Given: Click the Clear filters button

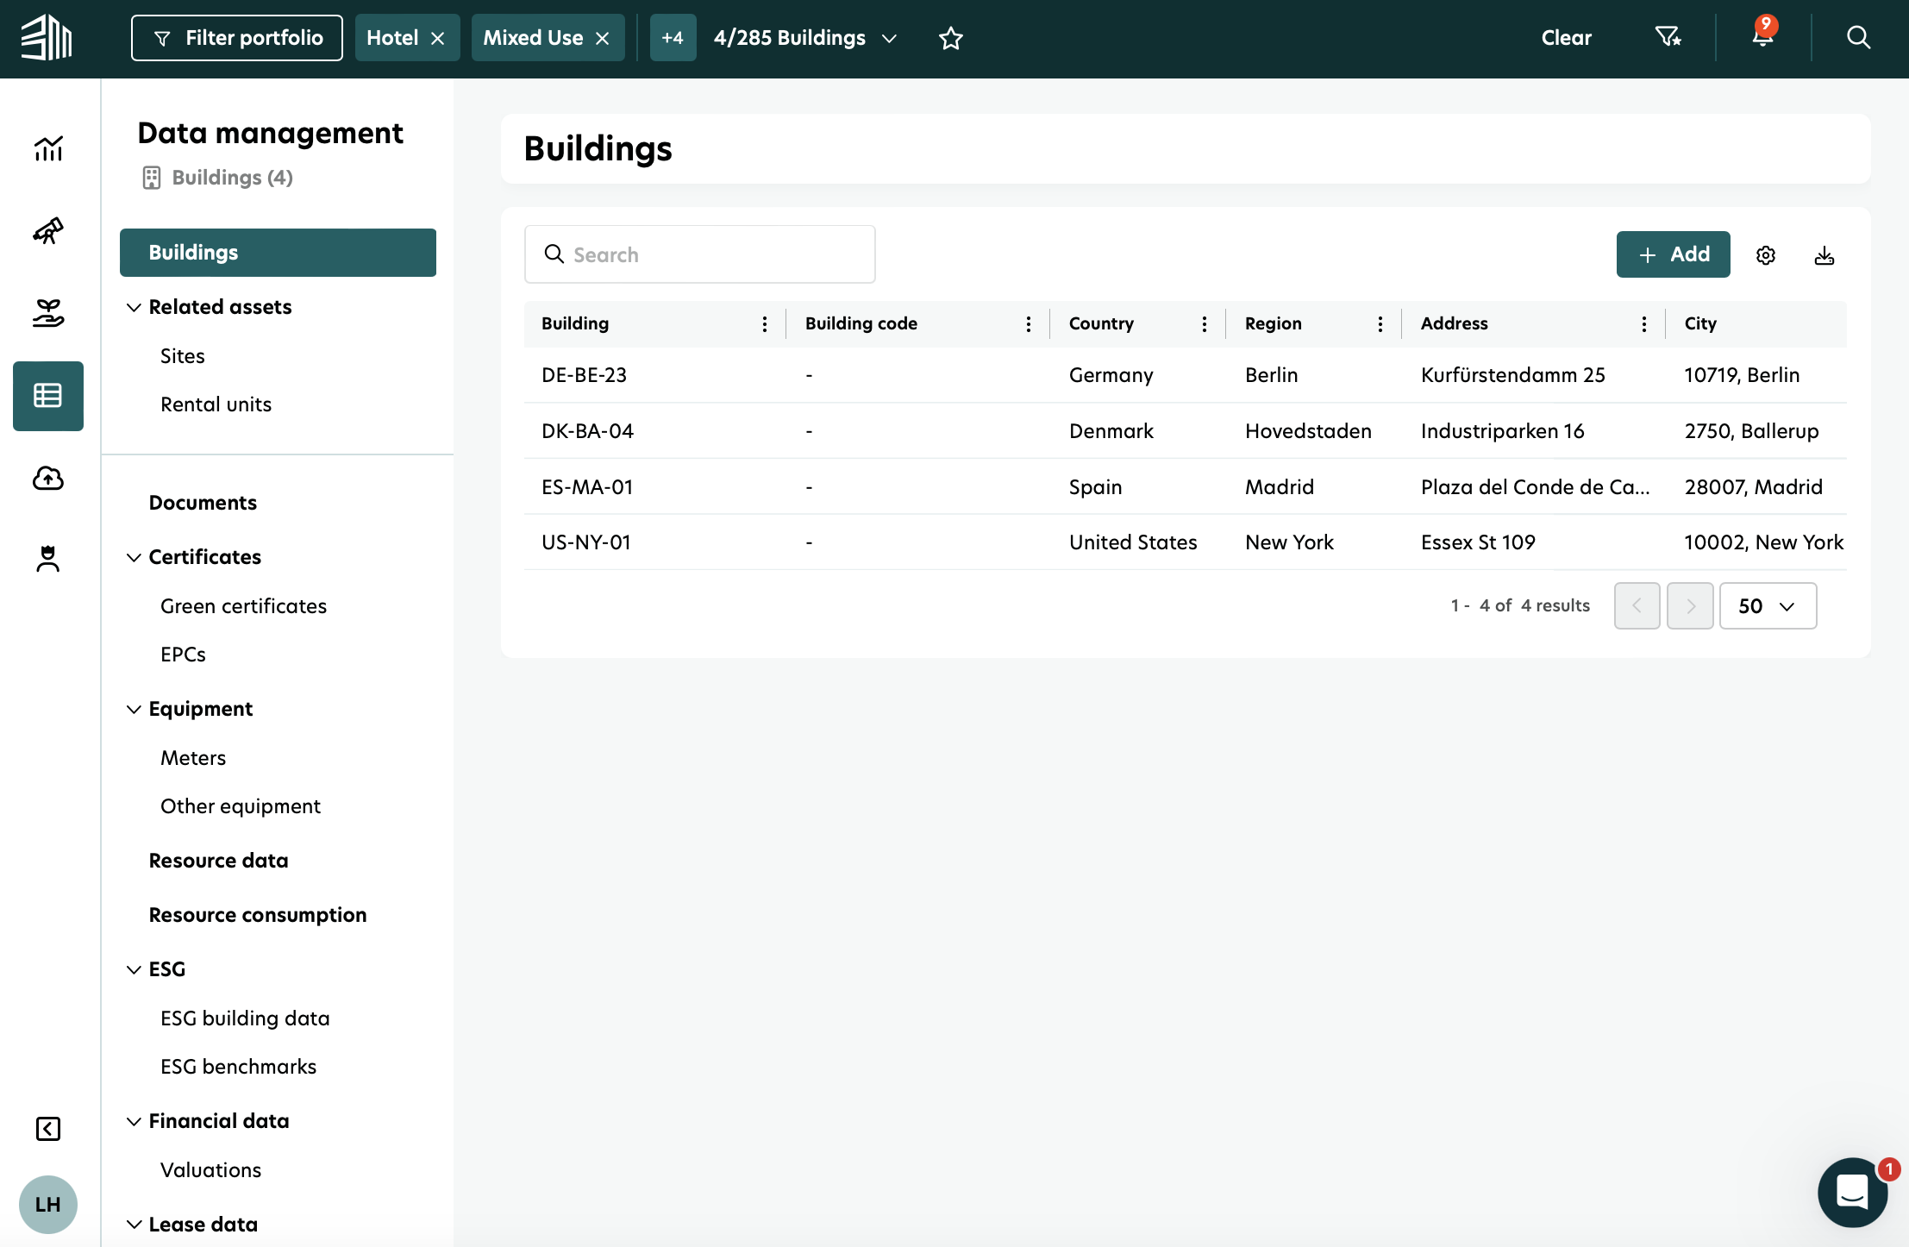Looking at the screenshot, I should click(1566, 38).
